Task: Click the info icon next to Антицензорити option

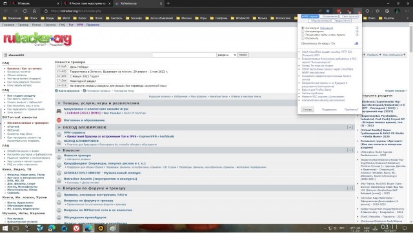Action: click(357, 31)
